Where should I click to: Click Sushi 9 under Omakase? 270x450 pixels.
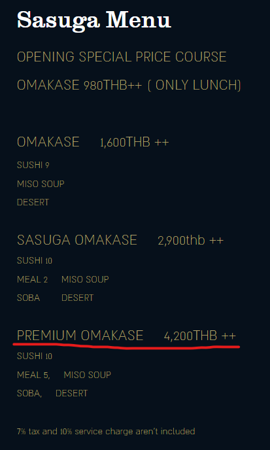(x=33, y=165)
